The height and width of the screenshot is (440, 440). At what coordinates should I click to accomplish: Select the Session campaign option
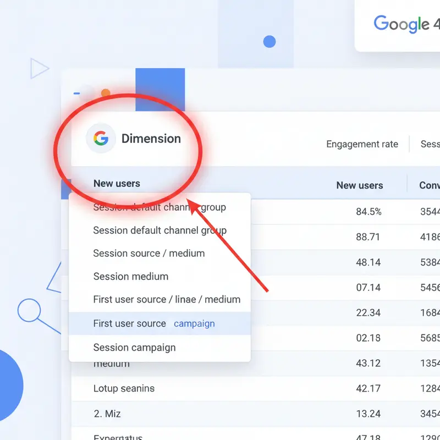point(135,347)
